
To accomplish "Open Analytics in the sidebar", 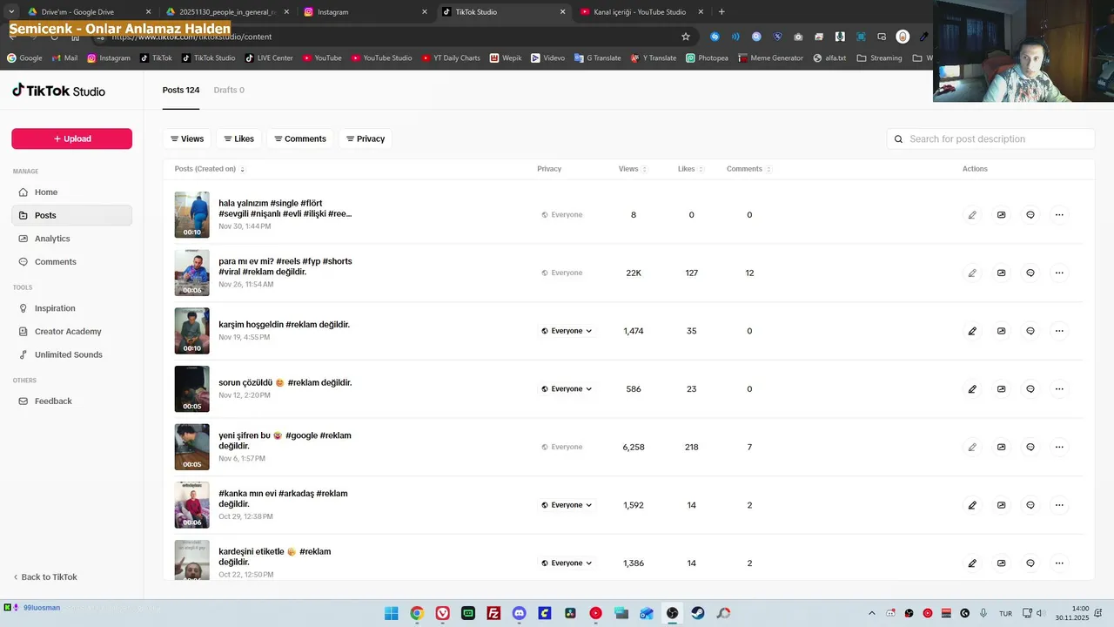I will (x=71, y=239).
